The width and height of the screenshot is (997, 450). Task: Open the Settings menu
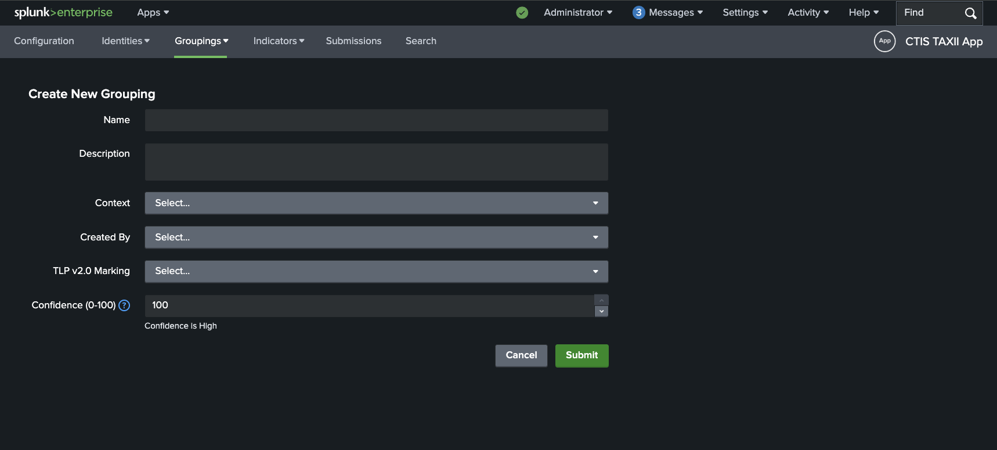tap(745, 13)
